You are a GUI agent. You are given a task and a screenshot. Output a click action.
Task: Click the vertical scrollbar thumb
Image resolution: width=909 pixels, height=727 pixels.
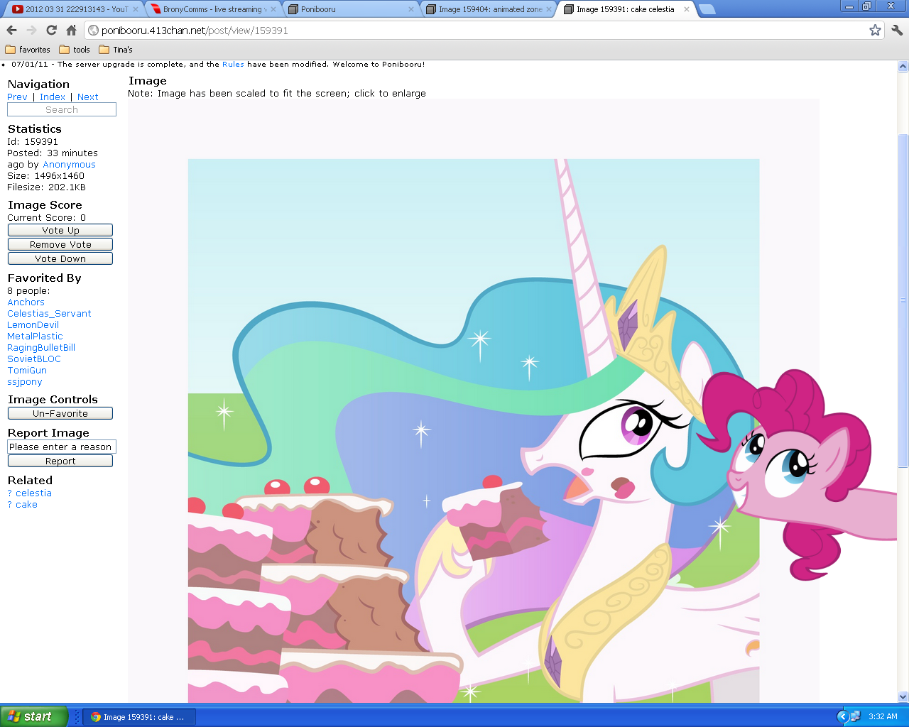point(903,301)
